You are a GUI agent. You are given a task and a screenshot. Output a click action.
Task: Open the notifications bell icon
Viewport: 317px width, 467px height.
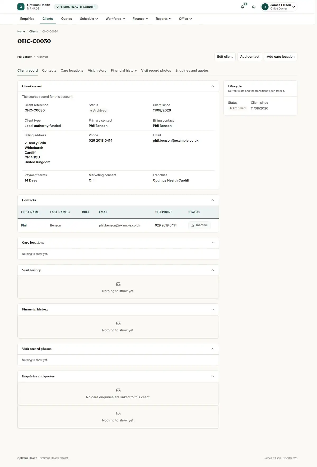tap(242, 7)
